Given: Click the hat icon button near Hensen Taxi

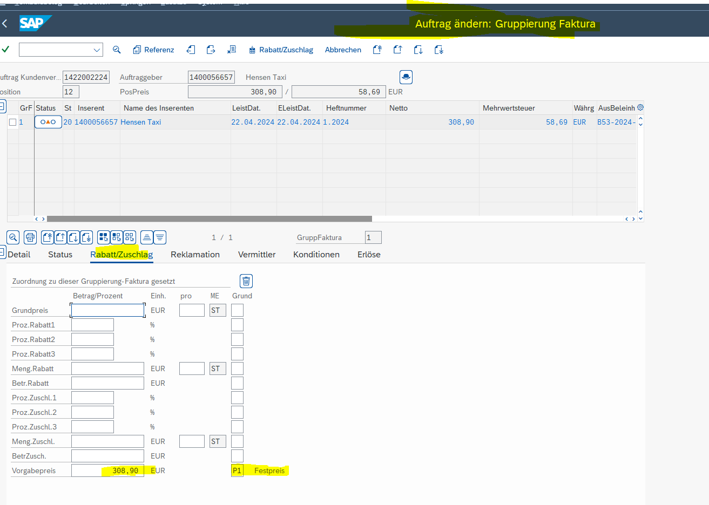Looking at the screenshot, I should pyautogui.click(x=406, y=77).
